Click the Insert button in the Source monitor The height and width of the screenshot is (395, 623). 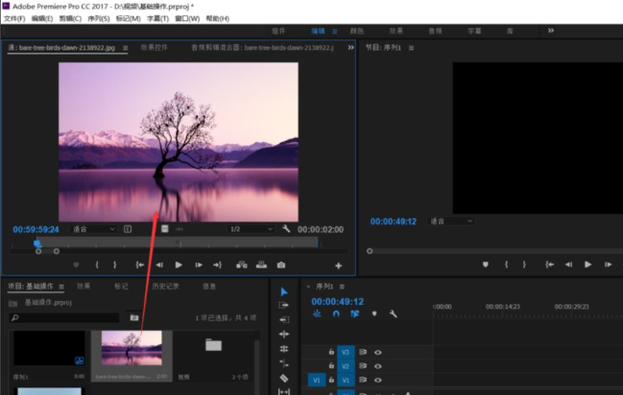coord(242,265)
